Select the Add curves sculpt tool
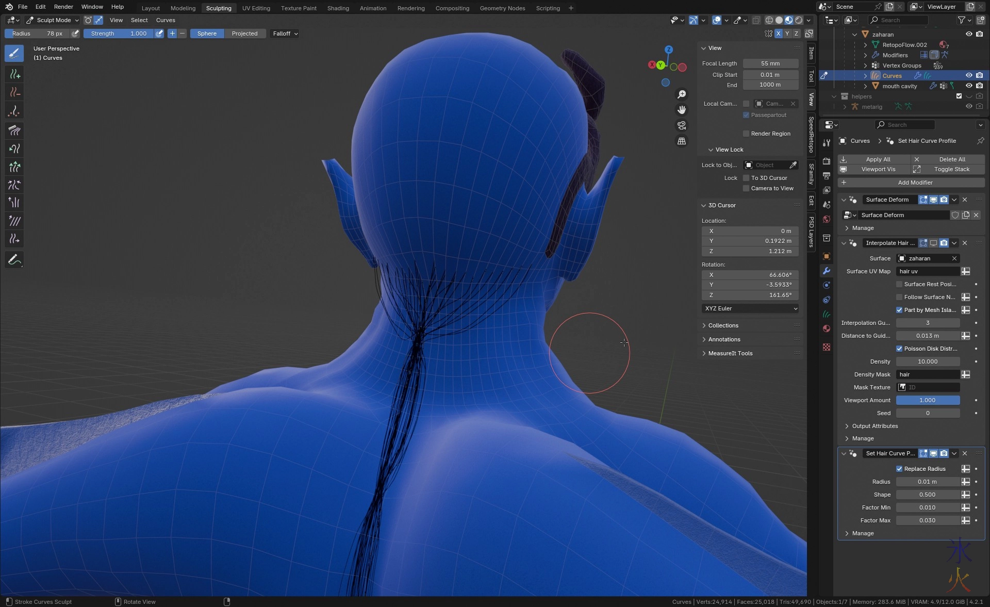The width and height of the screenshot is (990, 607). 14,74
